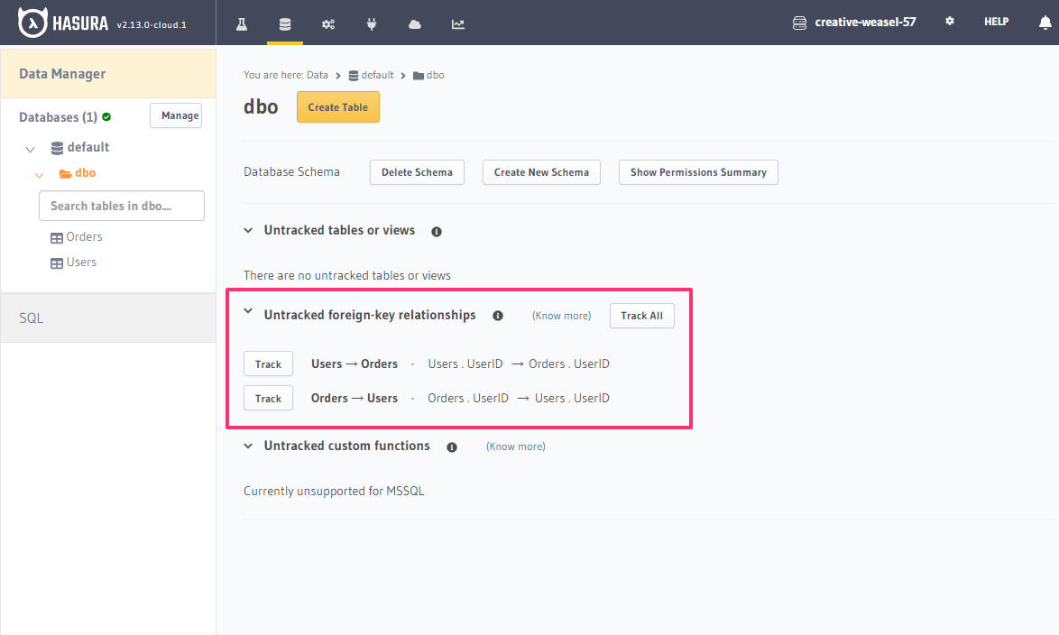The height and width of the screenshot is (635, 1059).
Task: Open the settings gear icon
Action: pyautogui.click(x=950, y=22)
